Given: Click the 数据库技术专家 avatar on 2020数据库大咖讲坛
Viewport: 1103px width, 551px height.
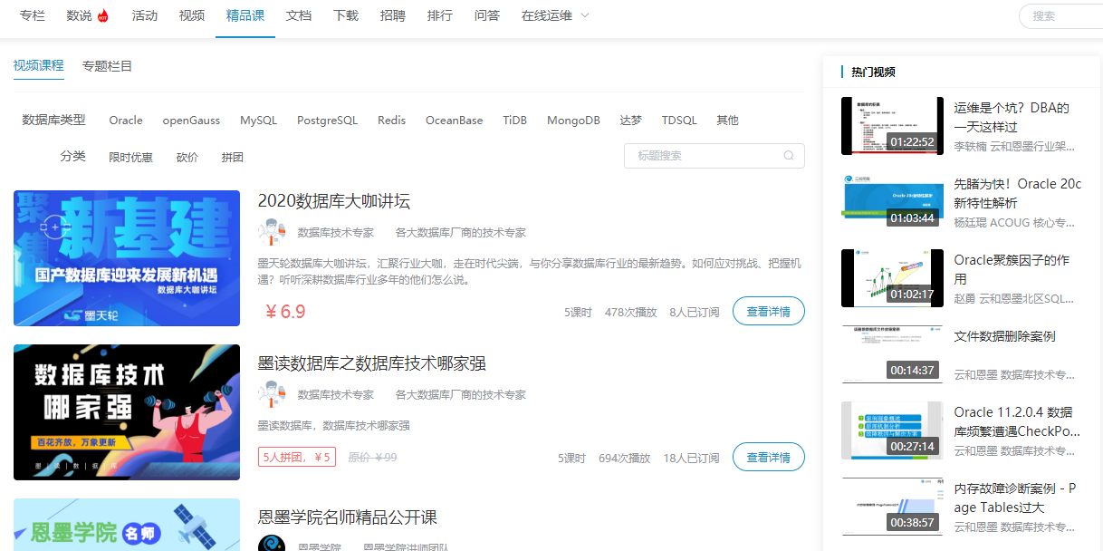Looking at the screenshot, I should (273, 232).
